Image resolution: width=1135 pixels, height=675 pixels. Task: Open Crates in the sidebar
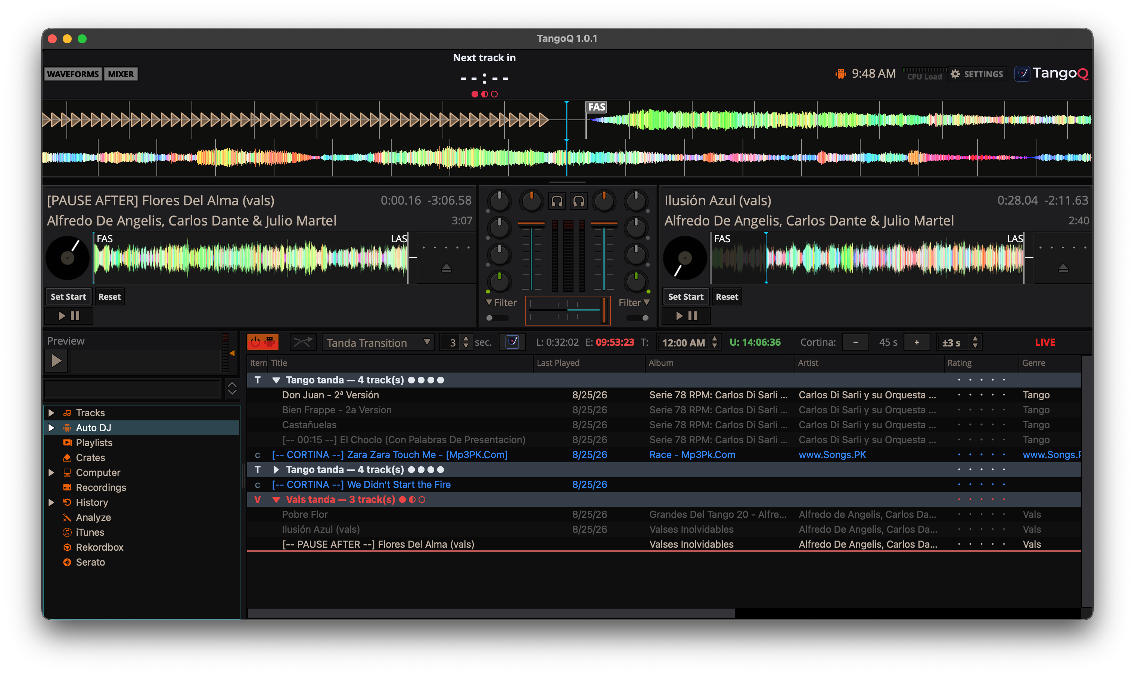[90, 458]
